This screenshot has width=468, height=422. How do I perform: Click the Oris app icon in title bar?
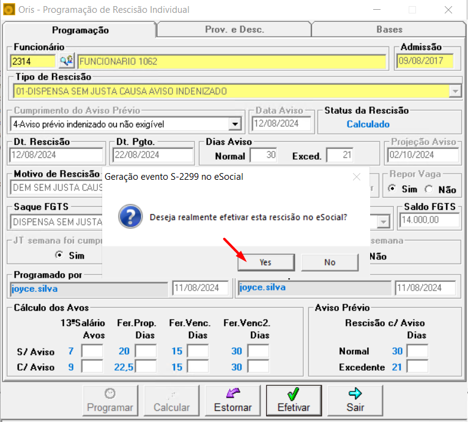coord(9,10)
